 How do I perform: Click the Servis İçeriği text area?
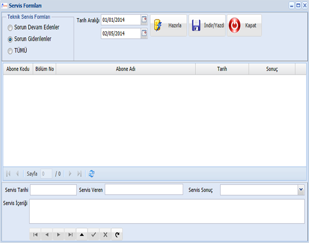click(167, 211)
